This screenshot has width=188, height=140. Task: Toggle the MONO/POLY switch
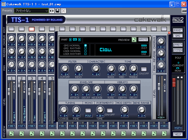coord(88,111)
